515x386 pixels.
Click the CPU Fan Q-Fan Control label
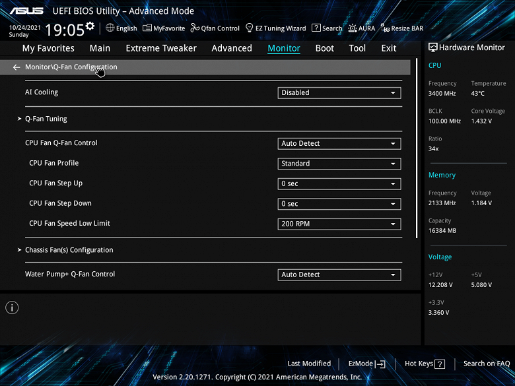(61, 143)
